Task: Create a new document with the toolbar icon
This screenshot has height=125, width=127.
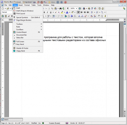Action: point(3,9)
